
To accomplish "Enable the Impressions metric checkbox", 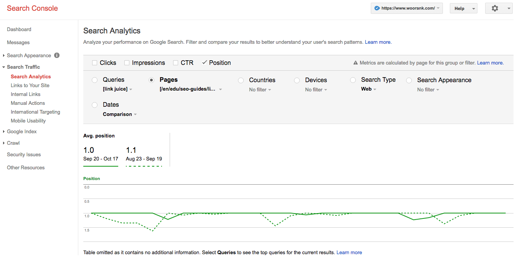I will [x=127, y=62].
